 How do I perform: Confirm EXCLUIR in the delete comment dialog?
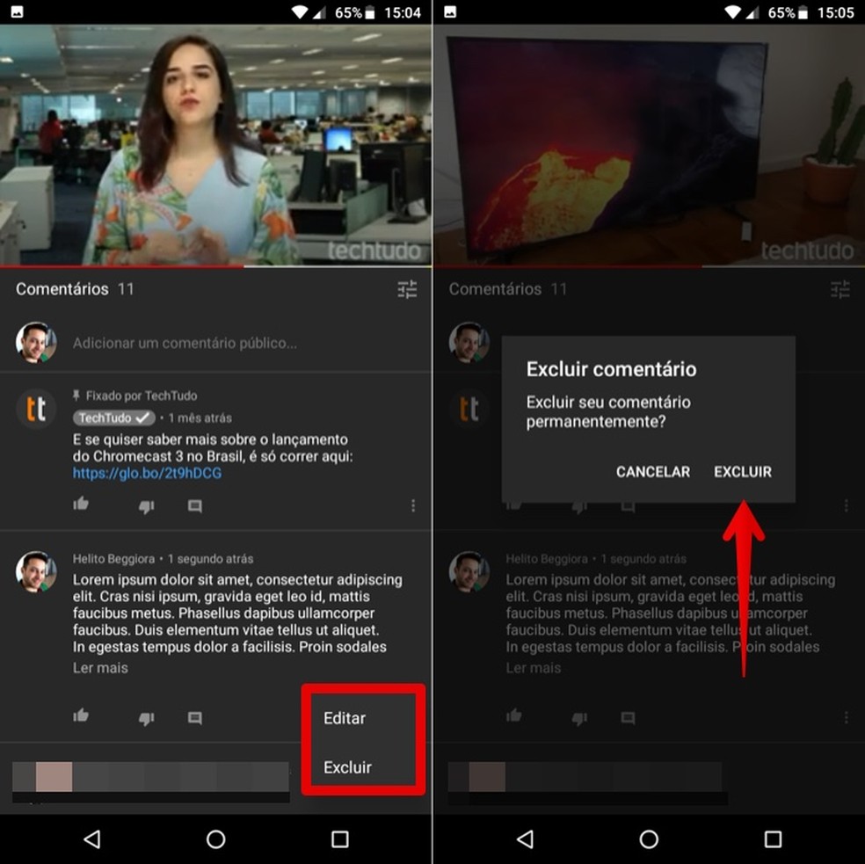pos(743,472)
